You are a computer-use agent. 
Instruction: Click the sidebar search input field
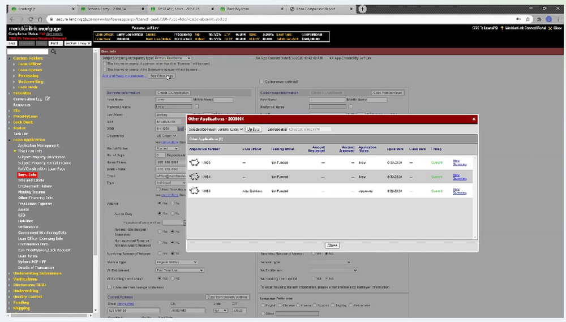(27, 51)
